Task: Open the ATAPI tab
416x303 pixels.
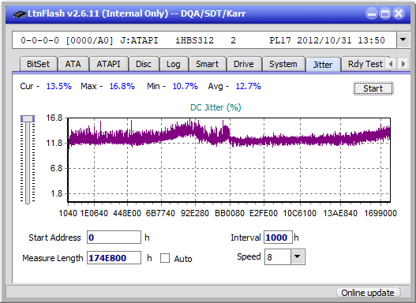Action: [108, 64]
